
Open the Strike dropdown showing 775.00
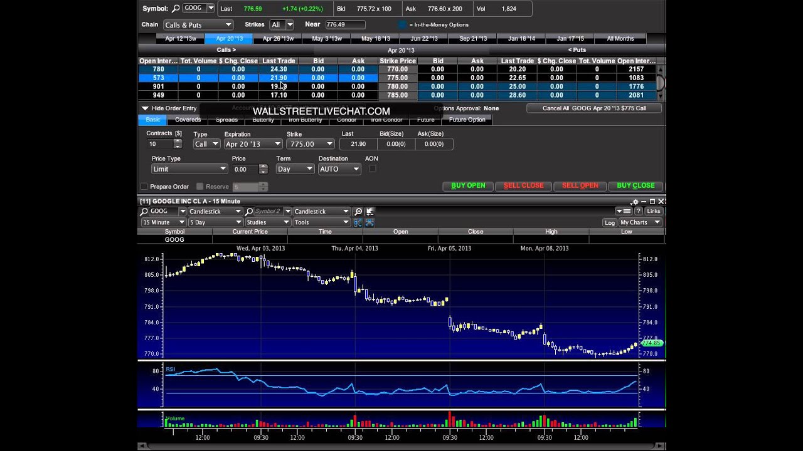(x=310, y=144)
